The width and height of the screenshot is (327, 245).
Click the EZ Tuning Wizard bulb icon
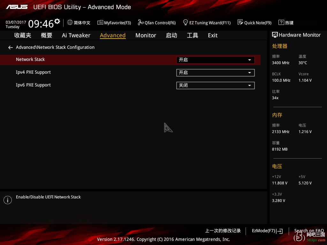pos(185,22)
